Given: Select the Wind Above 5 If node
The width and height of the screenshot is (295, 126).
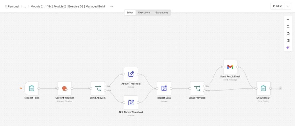Looking at the screenshot, I should pyautogui.click(x=98, y=88).
